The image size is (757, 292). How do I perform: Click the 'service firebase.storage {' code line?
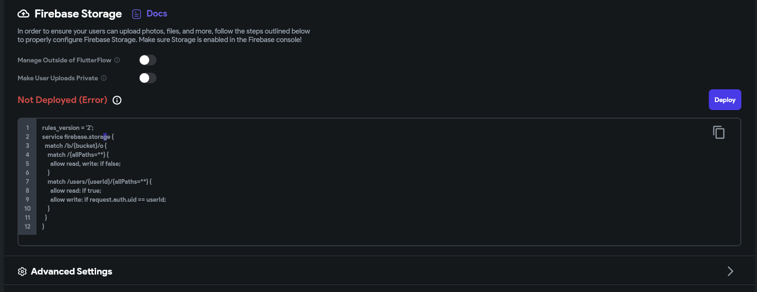78,137
